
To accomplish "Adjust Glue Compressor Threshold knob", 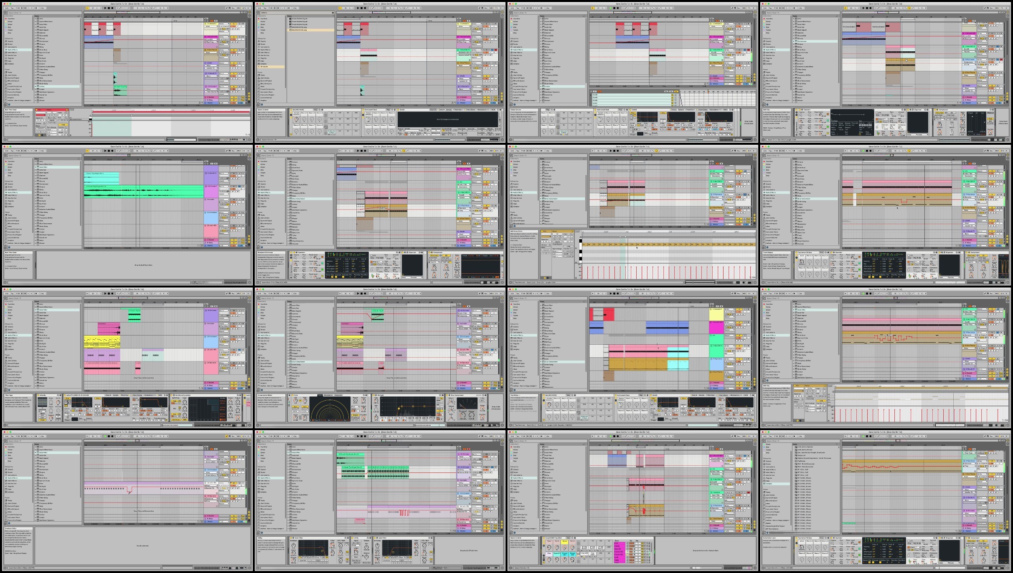I will click(462, 415).
